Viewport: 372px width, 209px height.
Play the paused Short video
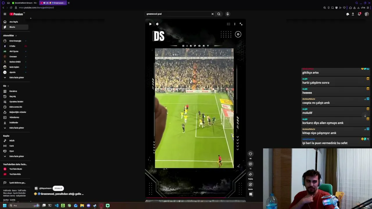click(x=150, y=24)
